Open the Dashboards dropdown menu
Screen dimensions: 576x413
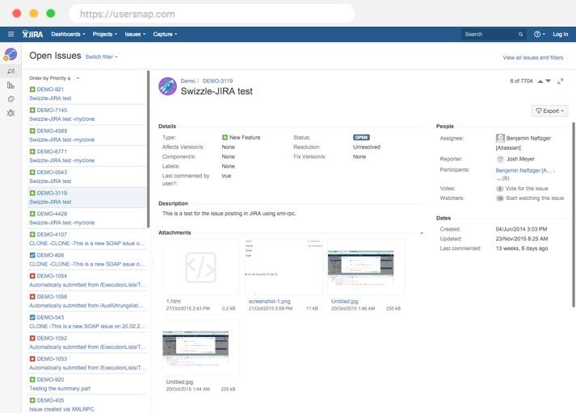[69, 34]
